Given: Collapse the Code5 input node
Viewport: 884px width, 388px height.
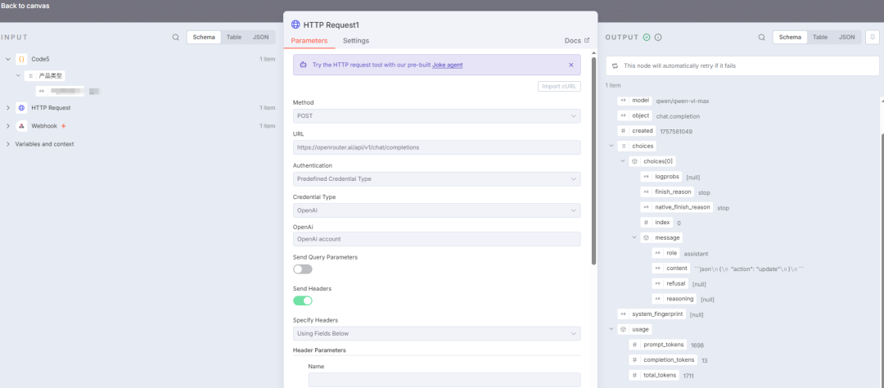Looking at the screenshot, I should click(8, 59).
